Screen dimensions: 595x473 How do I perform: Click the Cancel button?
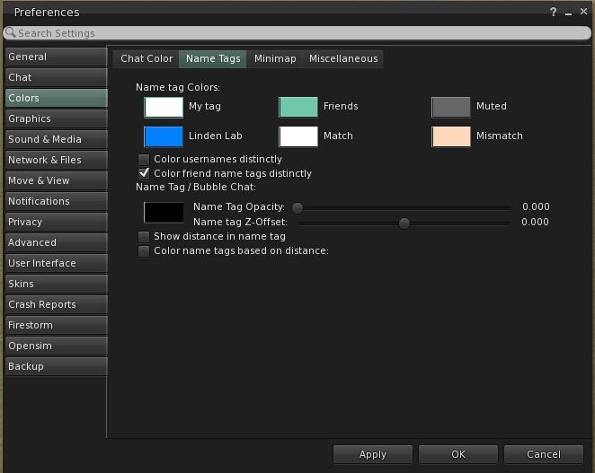point(544,454)
